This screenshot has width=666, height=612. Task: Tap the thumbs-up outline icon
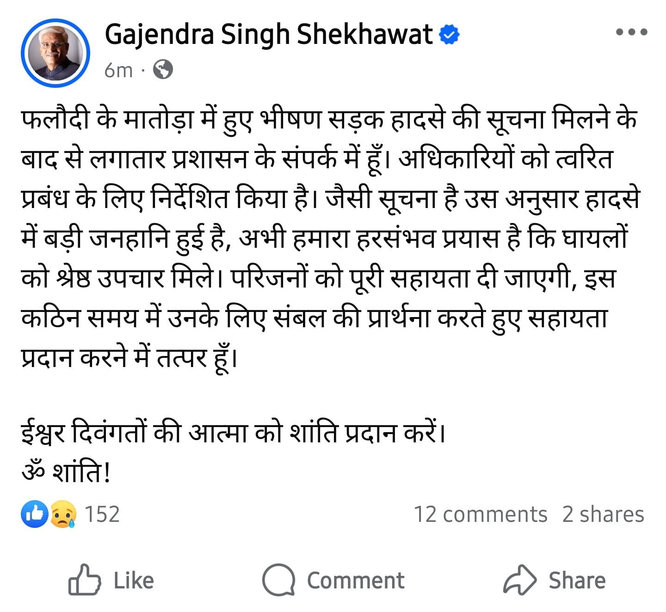(x=84, y=580)
